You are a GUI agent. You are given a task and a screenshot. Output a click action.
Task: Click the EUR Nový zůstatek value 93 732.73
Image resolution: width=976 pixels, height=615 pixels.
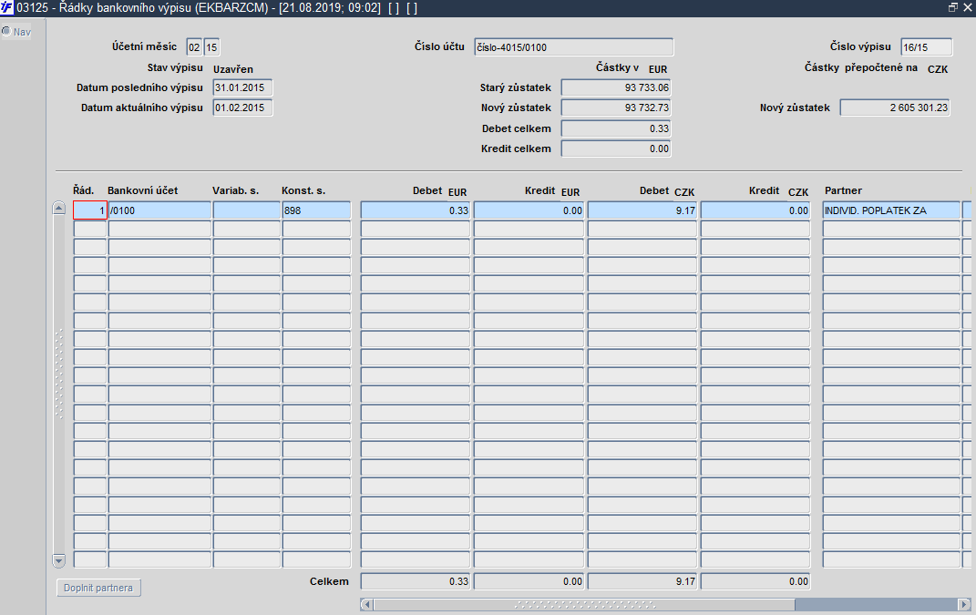click(616, 108)
